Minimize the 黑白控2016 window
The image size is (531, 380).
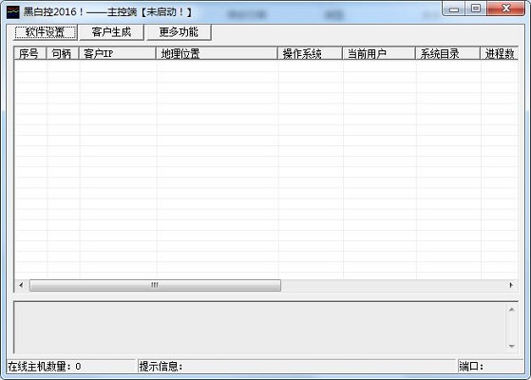point(454,9)
